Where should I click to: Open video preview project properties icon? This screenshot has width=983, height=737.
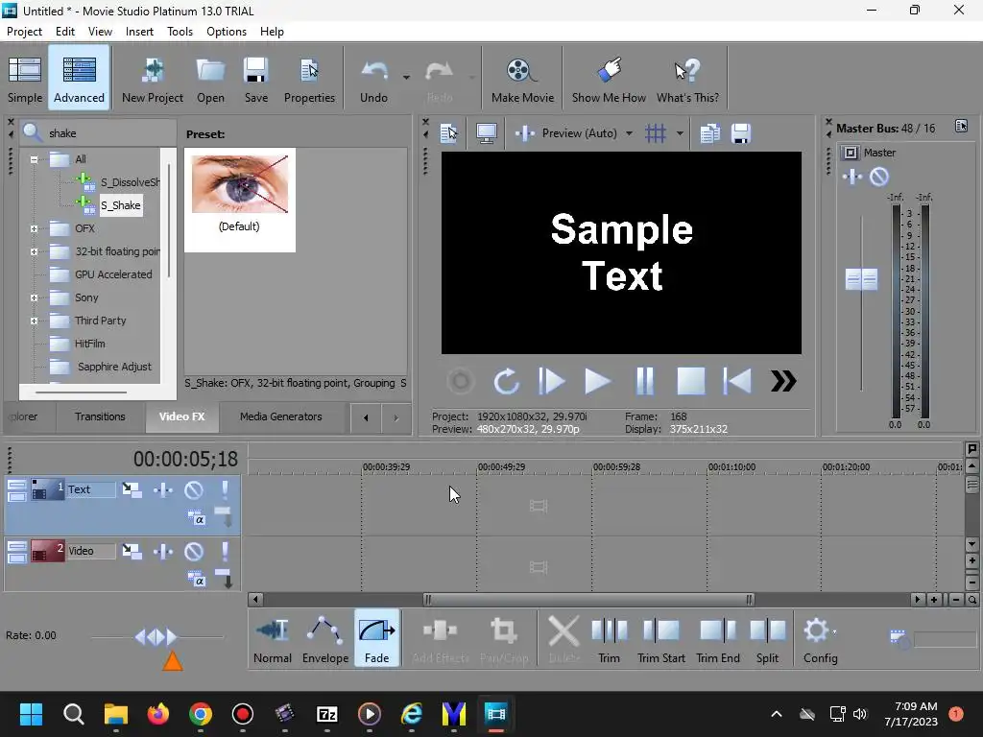[x=448, y=133]
